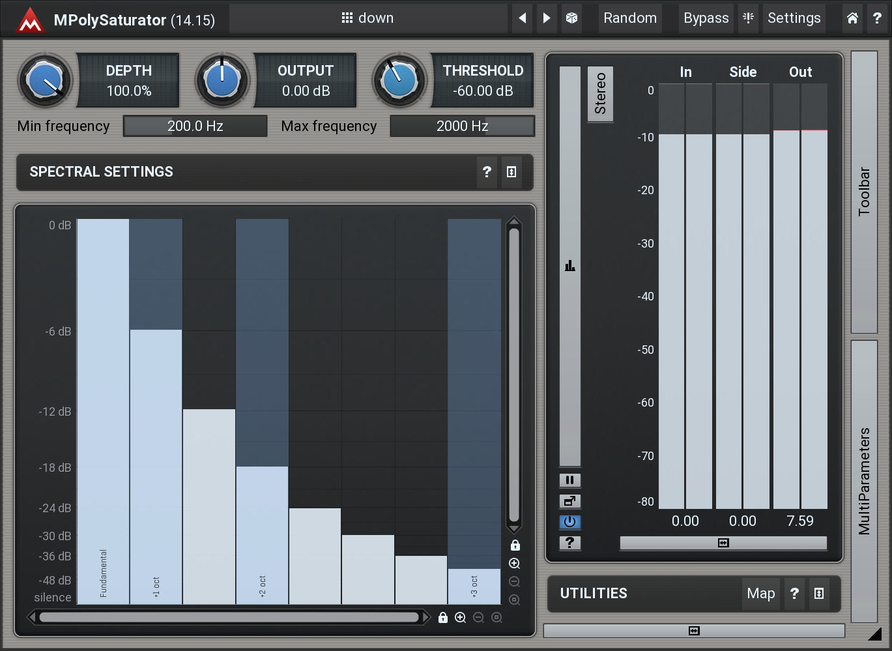Zoom in using the vertical magnifier plus icon
892x651 pixels.
(x=514, y=564)
